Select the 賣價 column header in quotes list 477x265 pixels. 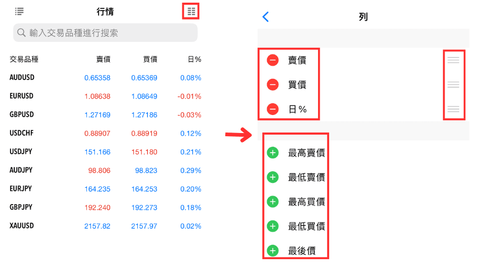coord(103,59)
